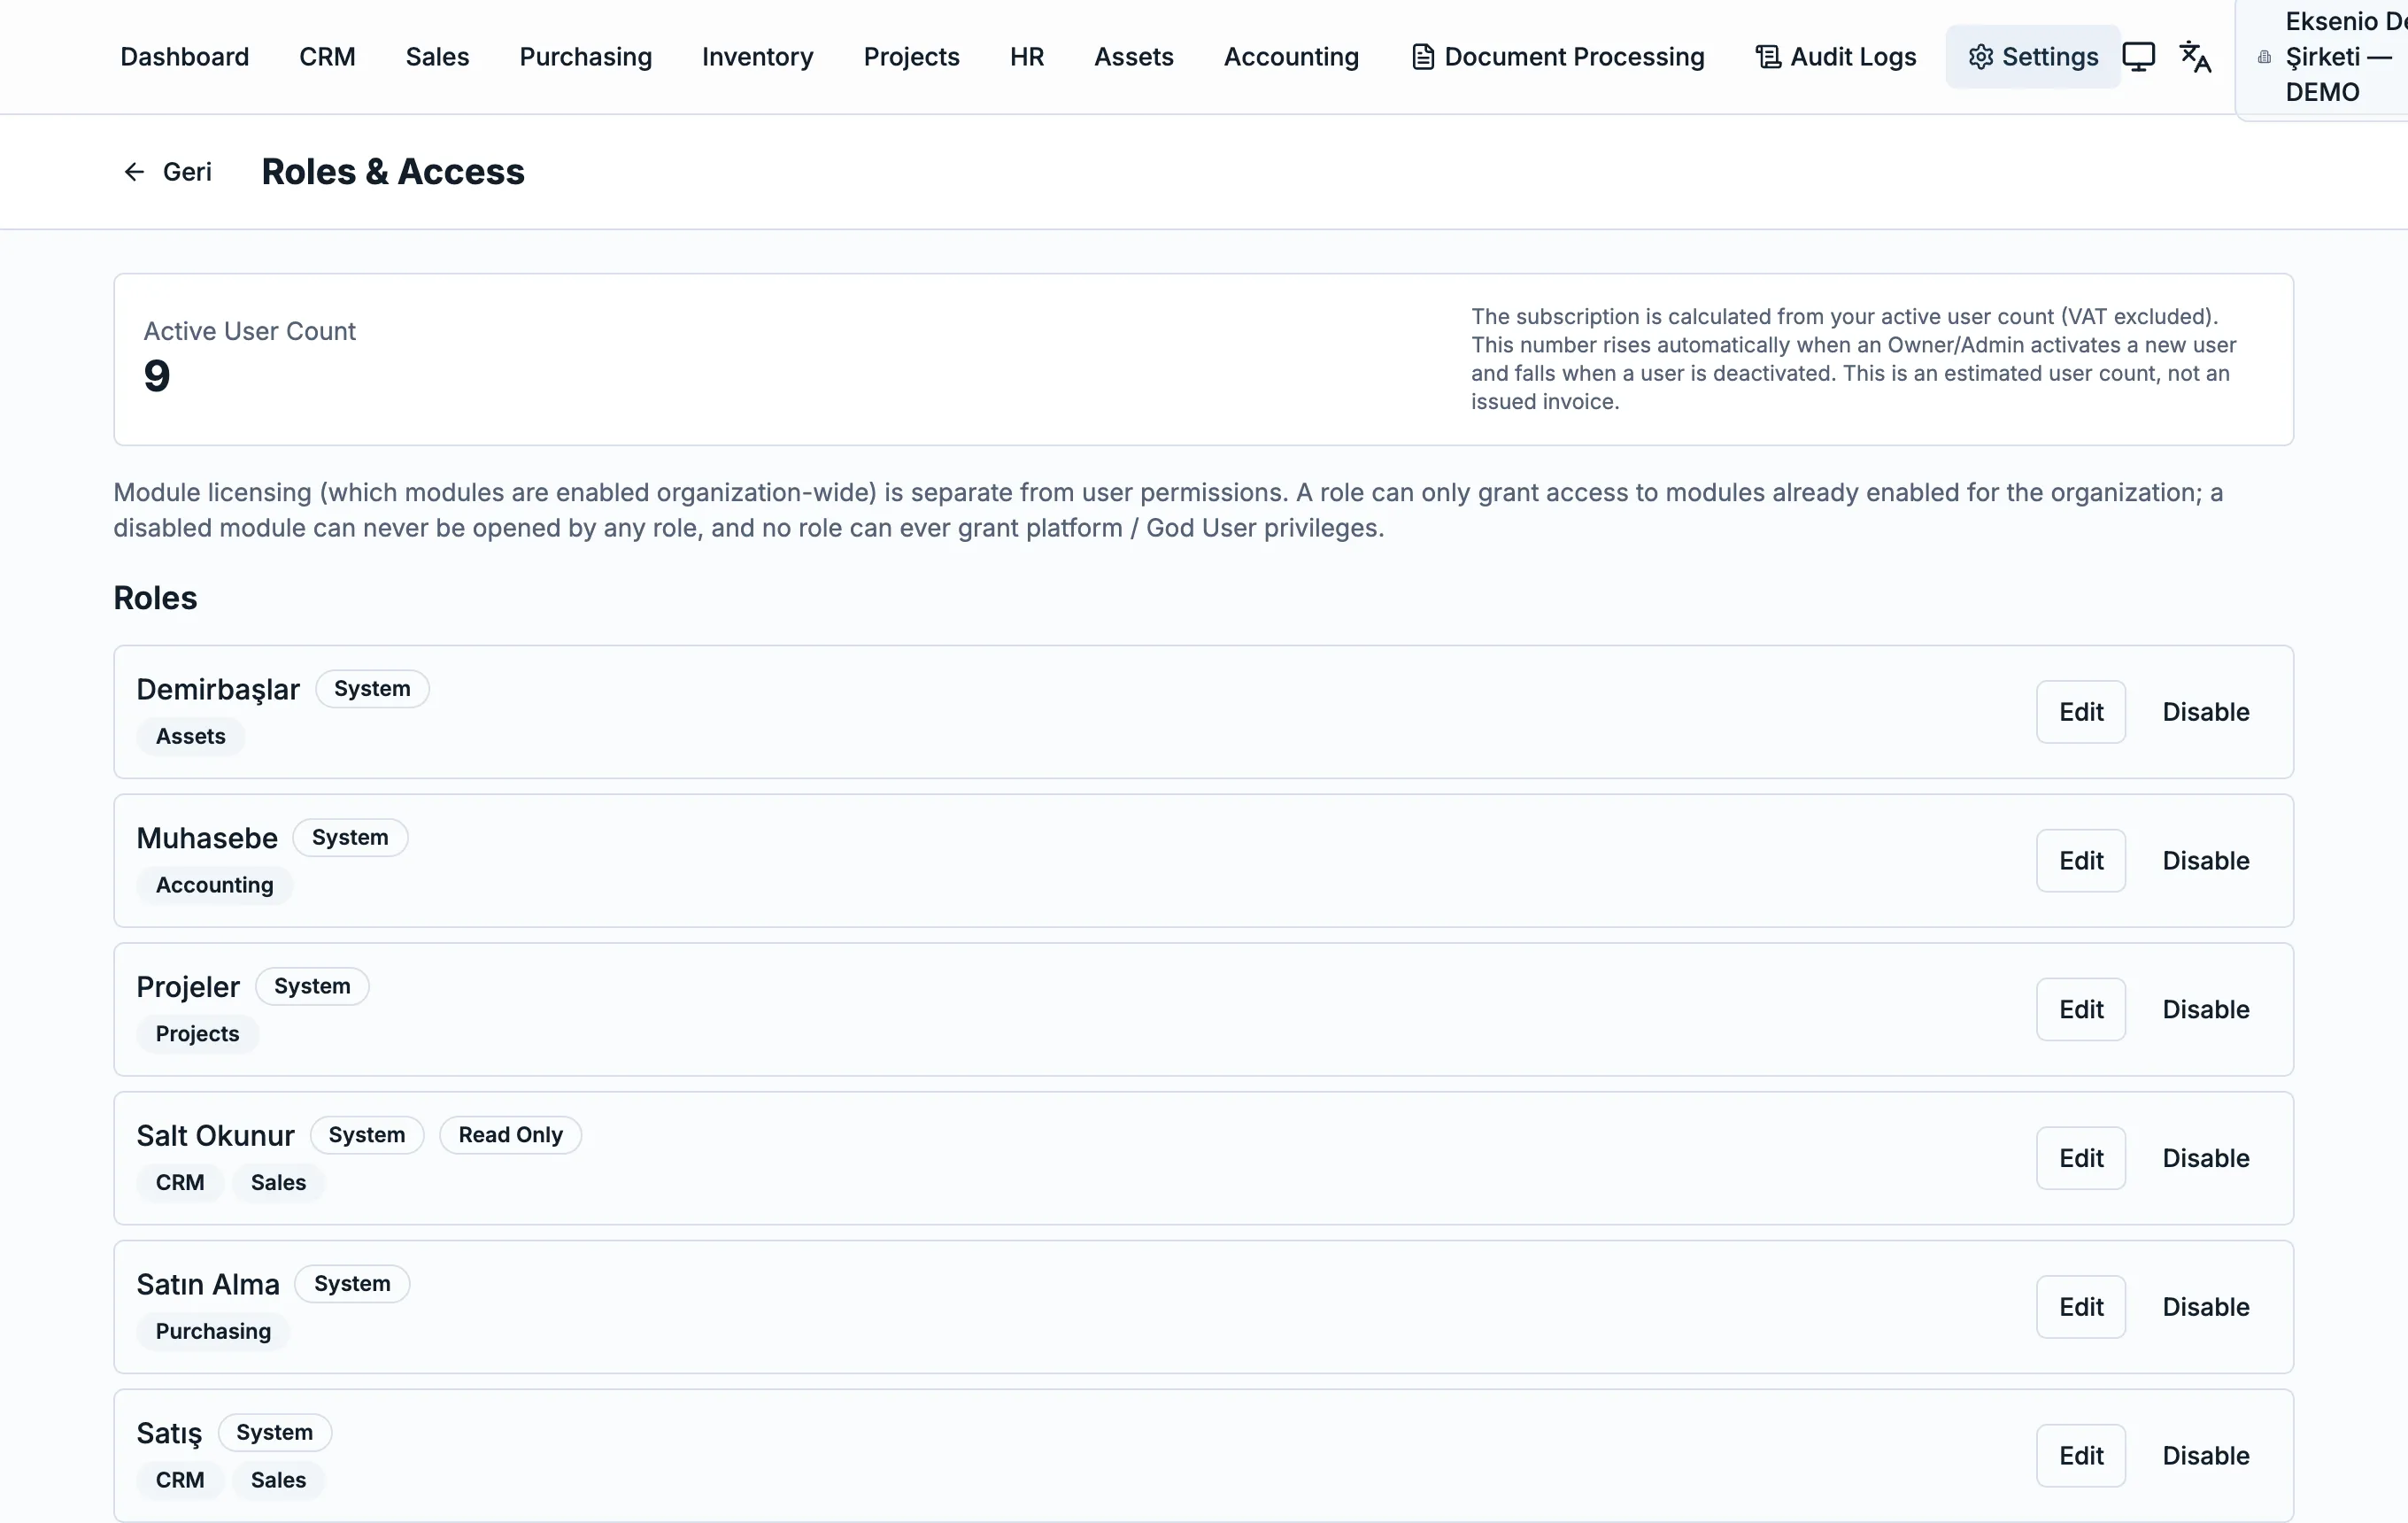Click the System badge beside Muhasebe
The width and height of the screenshot is (2408, 1523).
click(x=350, y=838)
